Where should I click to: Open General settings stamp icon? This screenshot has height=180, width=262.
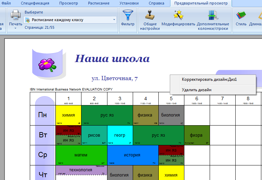[x=150, y=15]
